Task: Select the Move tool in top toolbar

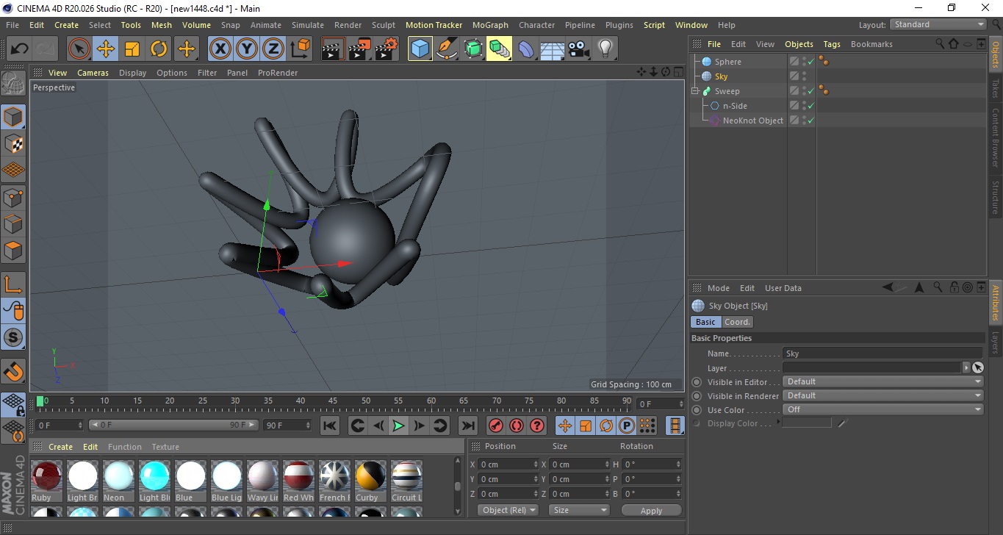Action: pyautogui.click(x=106, y=49)
